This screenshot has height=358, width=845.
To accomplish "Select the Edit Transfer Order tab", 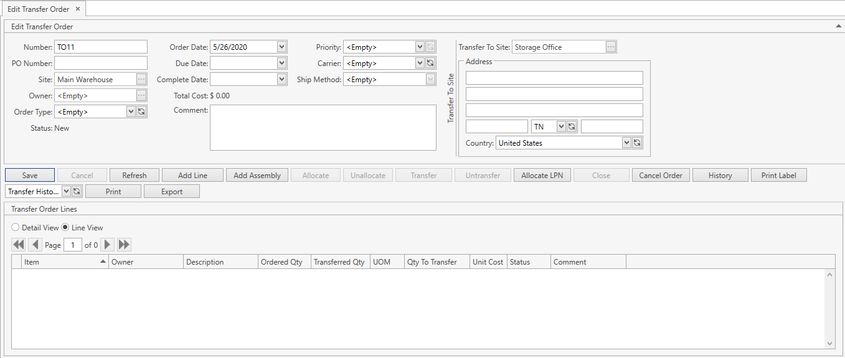I will [39, 9].
